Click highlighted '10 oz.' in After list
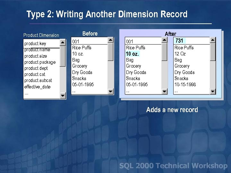Screen dimensions: 231x173 (133, 54)
